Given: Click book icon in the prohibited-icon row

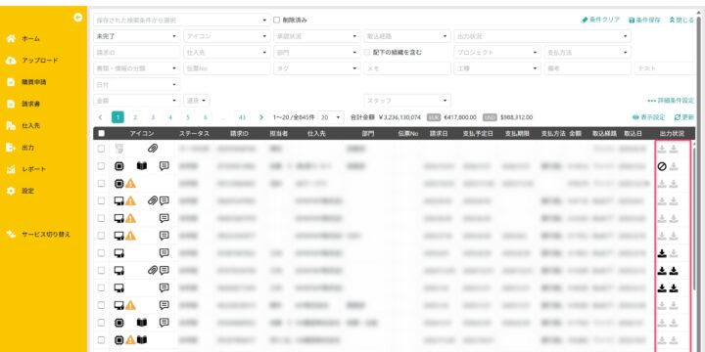Looking at the screenshot, I should [x=142, y=166].
